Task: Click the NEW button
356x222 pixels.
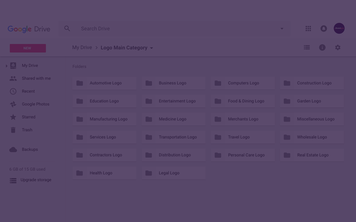Action: click(28, 48)
